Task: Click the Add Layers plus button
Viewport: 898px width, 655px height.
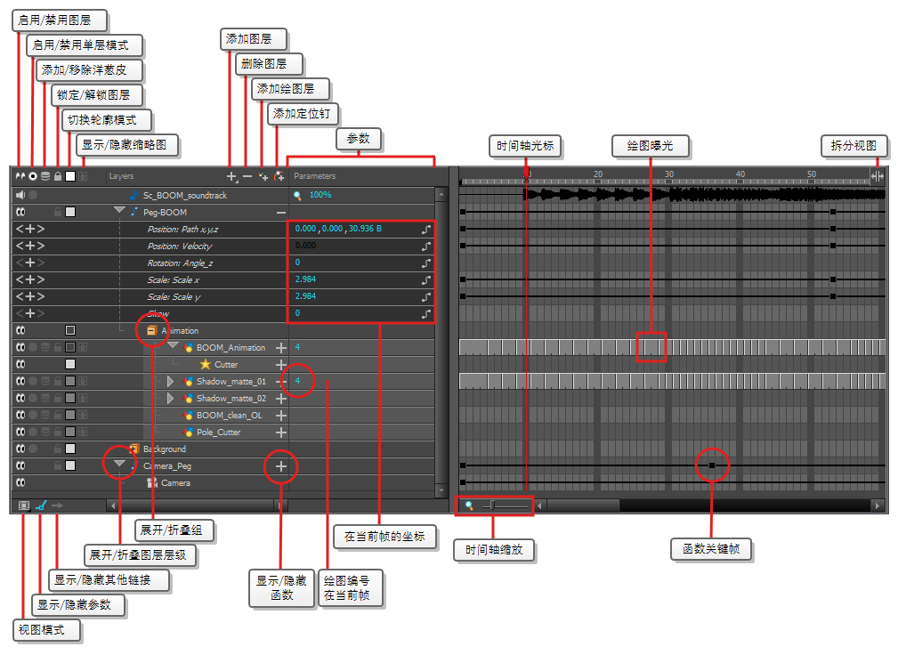Action: pyautogui.click(x=231, y=176)
